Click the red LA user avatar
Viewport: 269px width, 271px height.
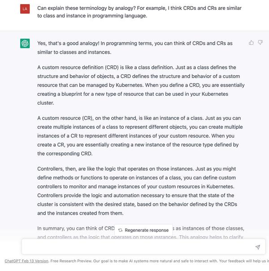pyautogui.click(x=25, y=9)
